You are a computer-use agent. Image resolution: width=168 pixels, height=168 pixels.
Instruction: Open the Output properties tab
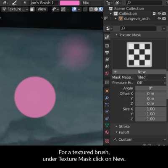(x=107, y=52)
